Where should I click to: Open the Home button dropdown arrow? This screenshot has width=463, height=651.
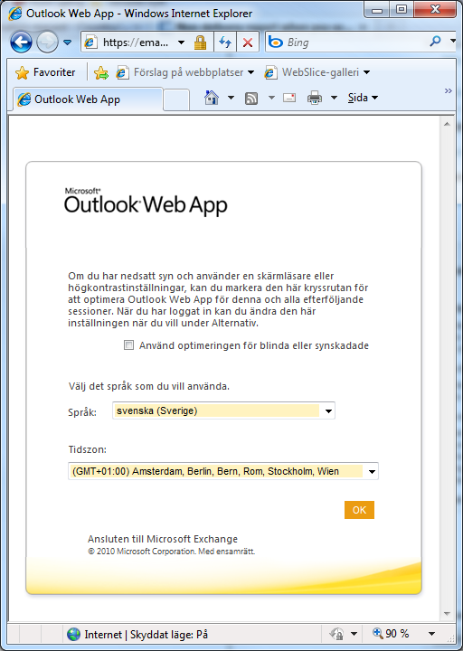231,98
